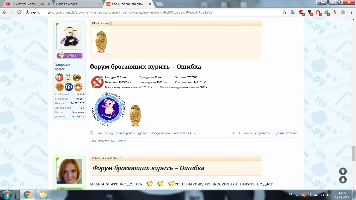Open the file explorer on taskbar
Screen dimensions: 356x200
click(43, 195)
